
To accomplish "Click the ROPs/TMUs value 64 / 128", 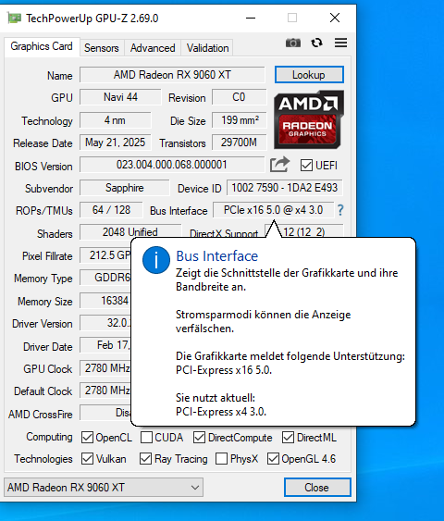I will click(x=111, y=210).
